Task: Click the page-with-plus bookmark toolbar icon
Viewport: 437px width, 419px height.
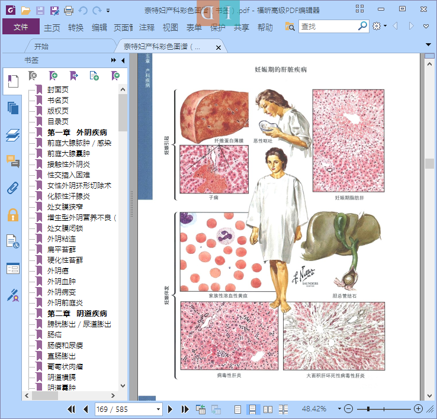Action: click(x=94, y=76)
